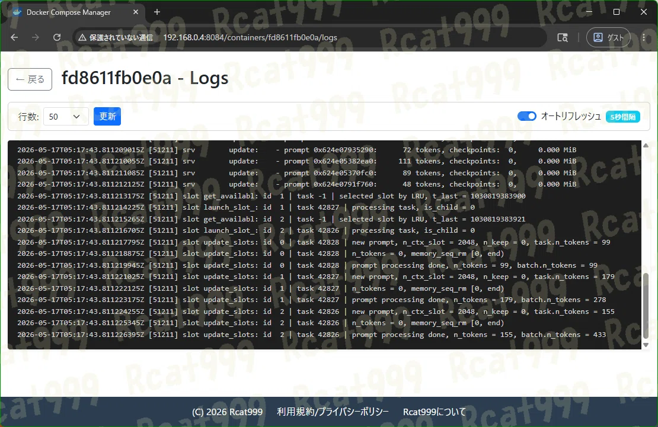Open the page search lens icon

click(563, 37)
